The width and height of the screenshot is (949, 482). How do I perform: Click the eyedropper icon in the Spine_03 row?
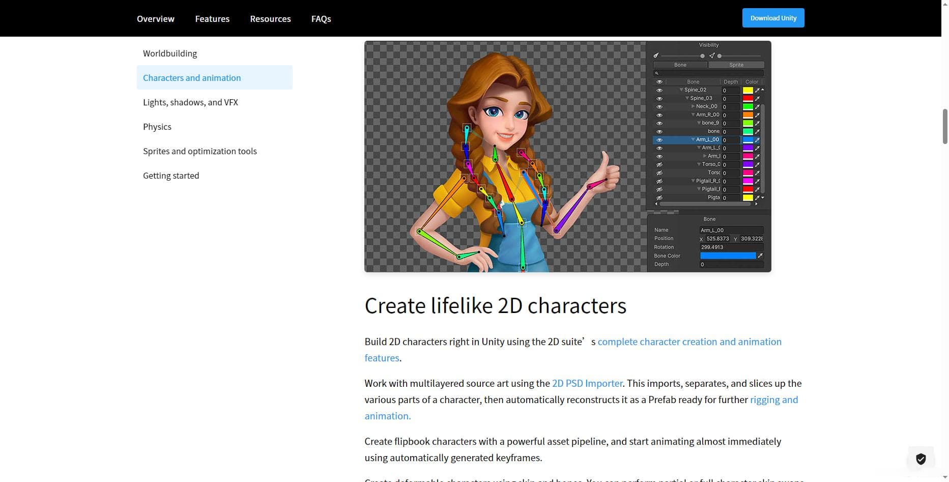point(757,98)
